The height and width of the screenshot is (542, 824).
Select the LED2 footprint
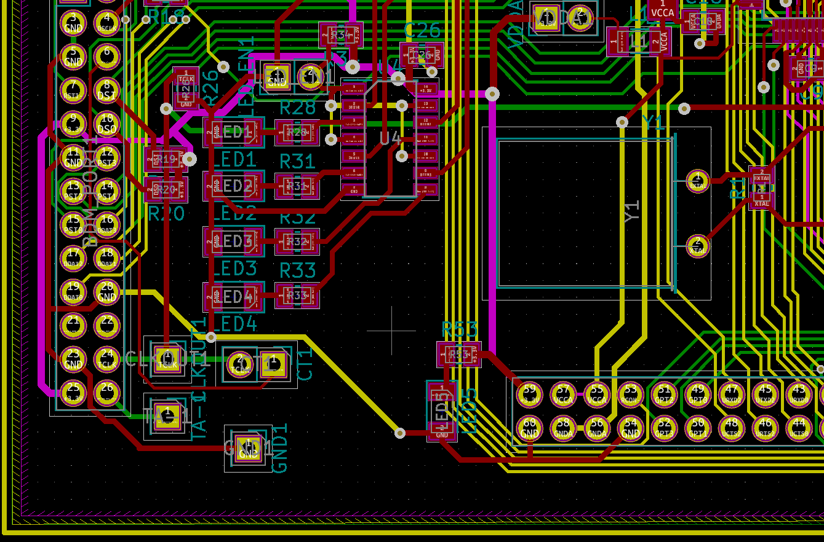(x=234, y=186)
